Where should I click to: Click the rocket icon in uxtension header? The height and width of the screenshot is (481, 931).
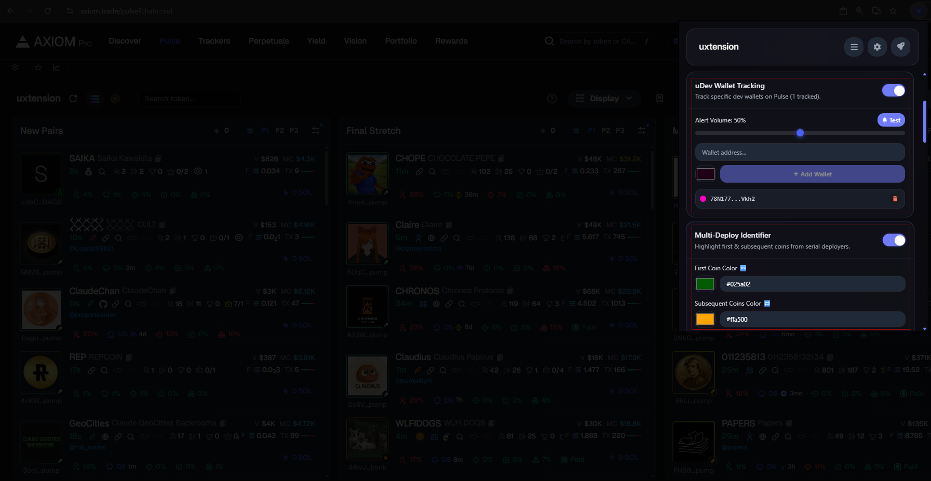pos(900,47)
